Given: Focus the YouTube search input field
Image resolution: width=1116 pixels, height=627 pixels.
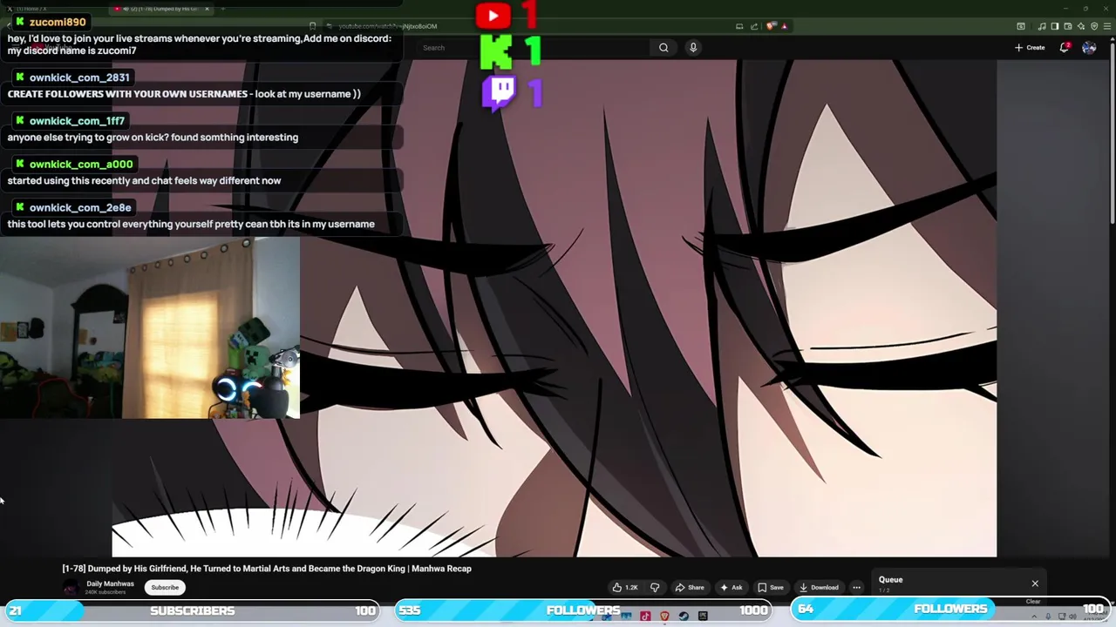Looking at the screenshot, I should (x=532, y=48).
